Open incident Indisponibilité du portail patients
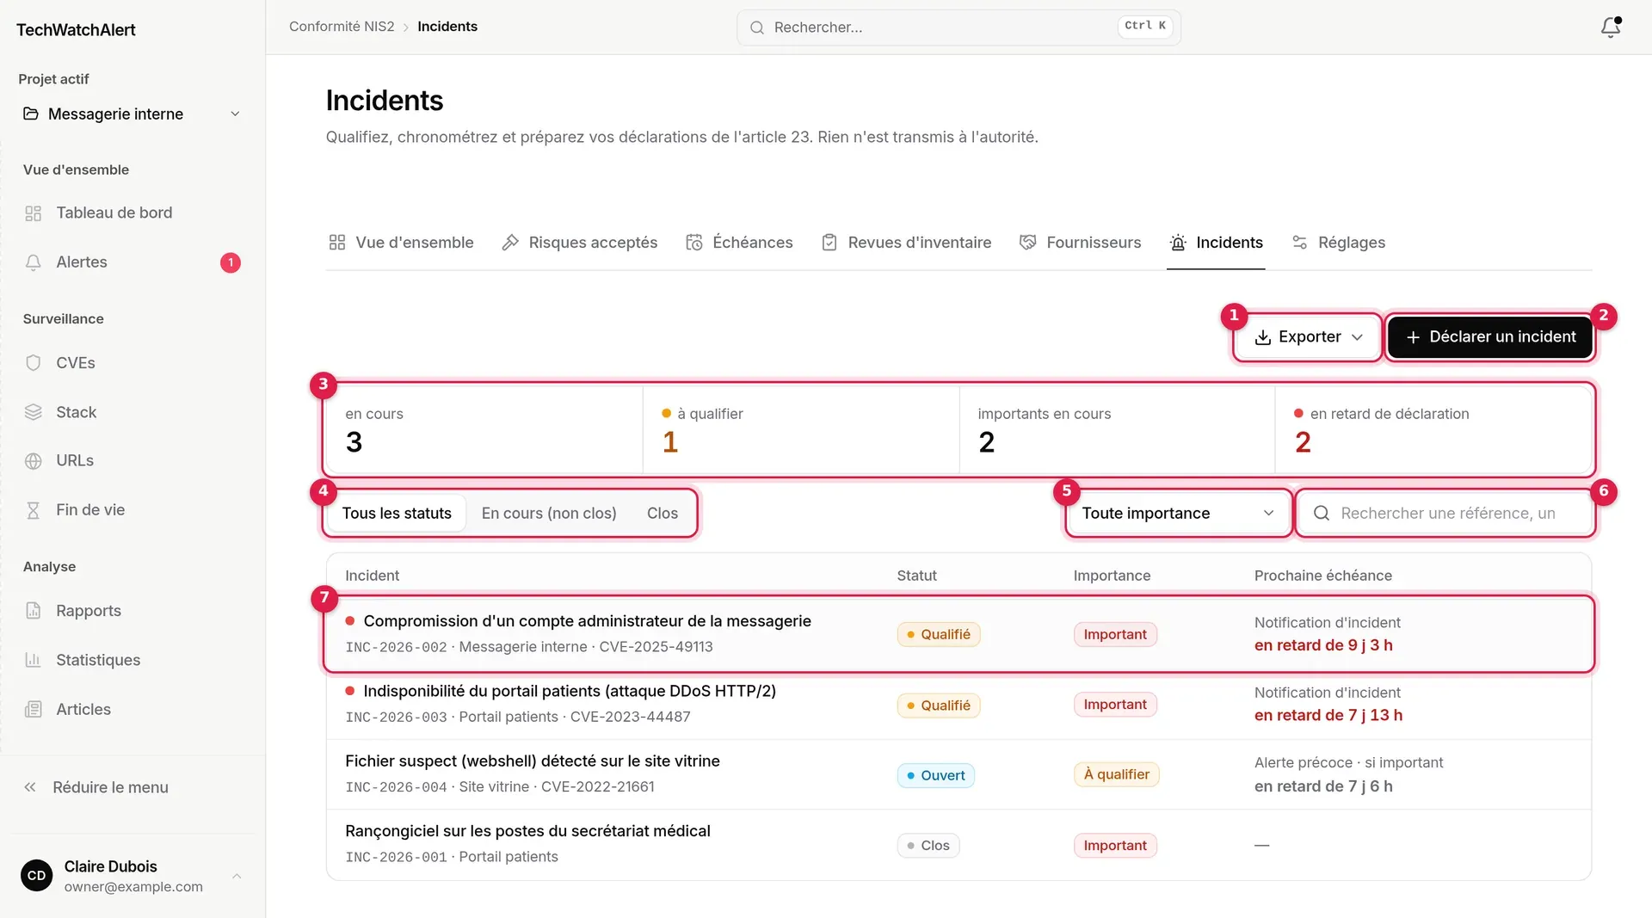The width and height of the screenshot is (1652, 918). (959, 705)
